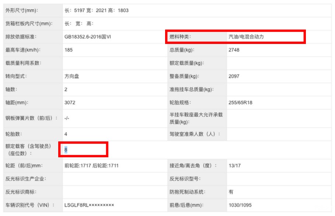
Task: Click the steering type value 方向盘
Action: tap(72, 76)
